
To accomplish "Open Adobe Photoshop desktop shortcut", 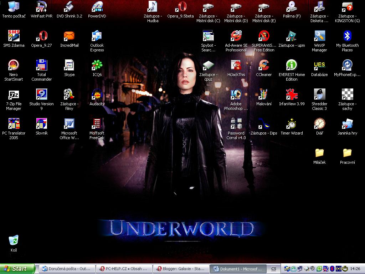I will tap(236, 95).
